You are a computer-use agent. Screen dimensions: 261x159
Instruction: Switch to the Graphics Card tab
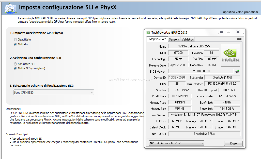158,39
